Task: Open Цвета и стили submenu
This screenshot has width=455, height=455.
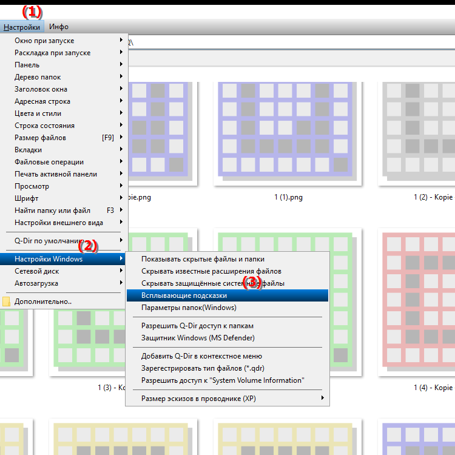Action: click(x=64, y=113)
